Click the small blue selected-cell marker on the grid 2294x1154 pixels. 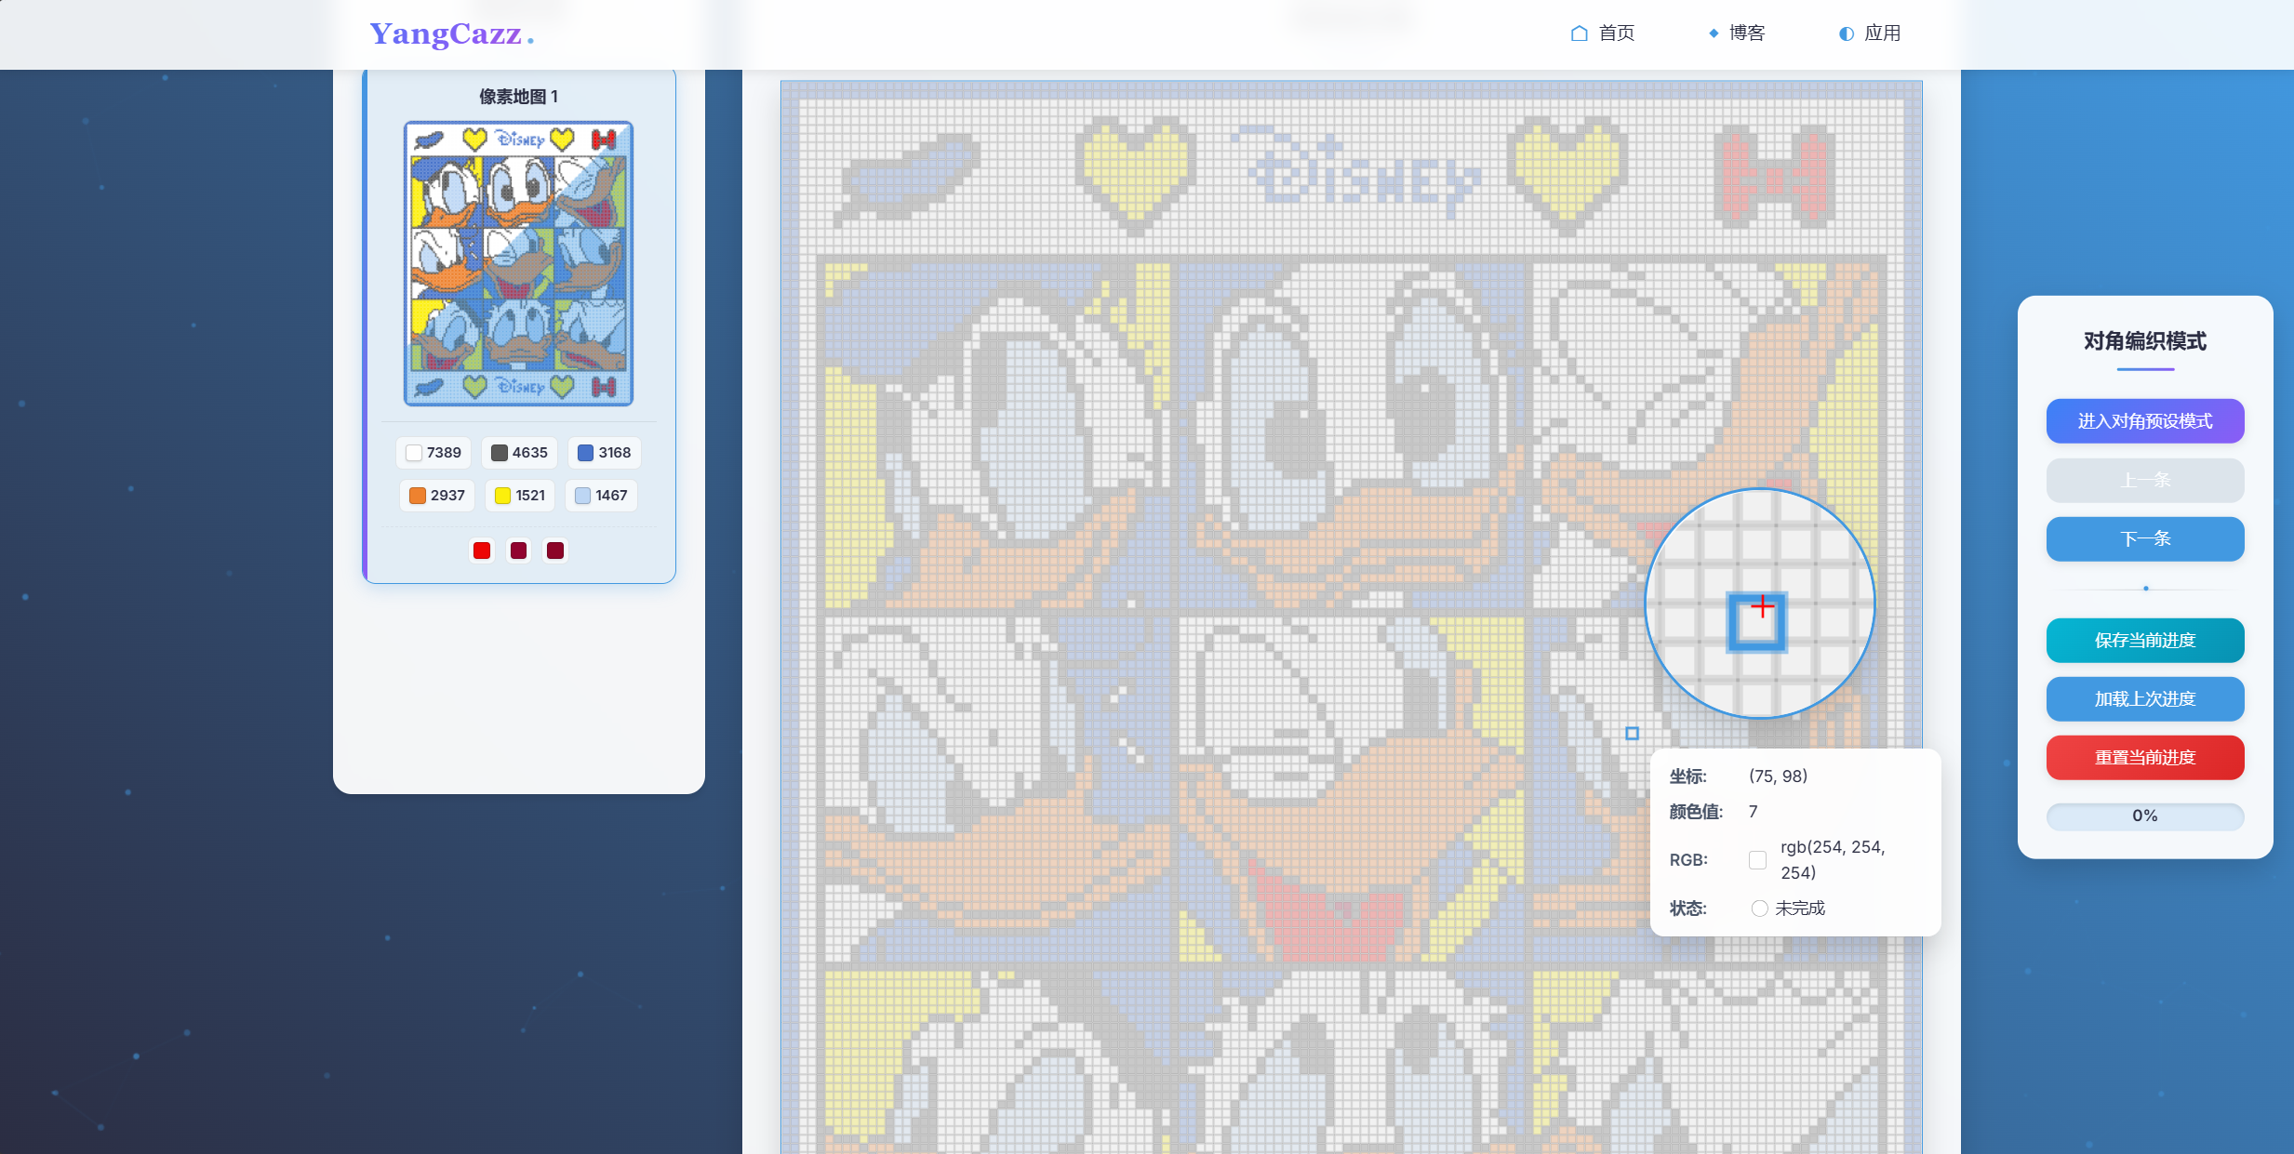point(1632,733)
